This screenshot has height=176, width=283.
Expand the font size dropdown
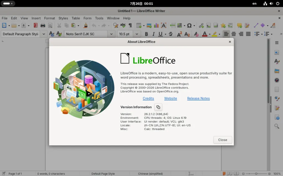tap(137, 34)
